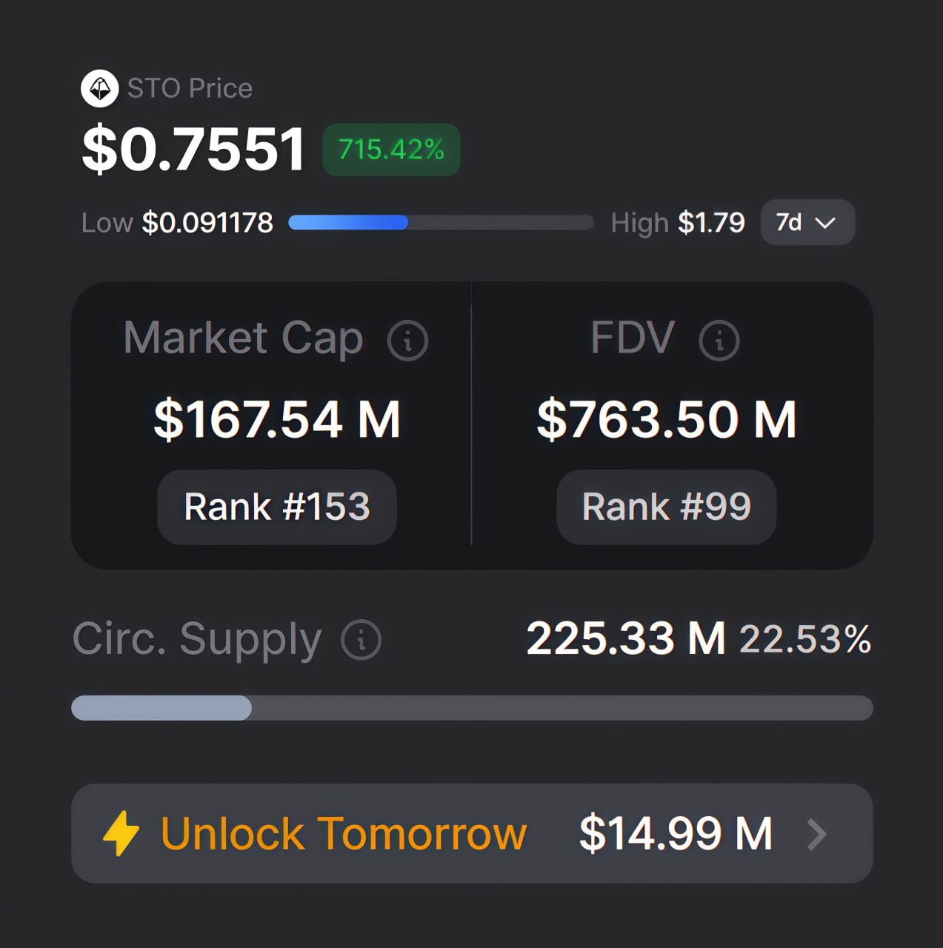The height and width of the screenshot is (948, 943).
Task: Click the $763.50 M FDV value
Action: point(667,419)
